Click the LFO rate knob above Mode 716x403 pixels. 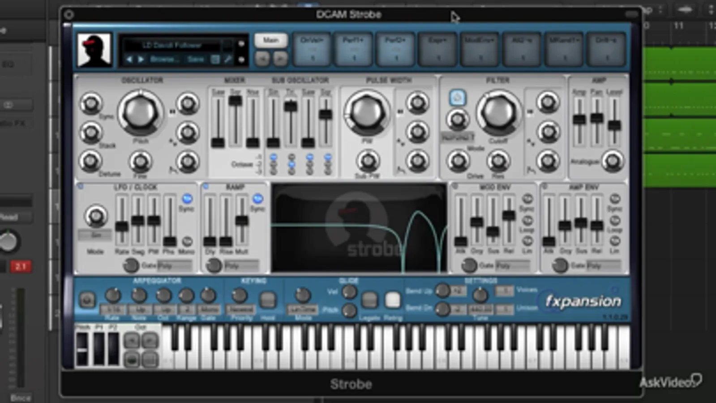point(95,216)
